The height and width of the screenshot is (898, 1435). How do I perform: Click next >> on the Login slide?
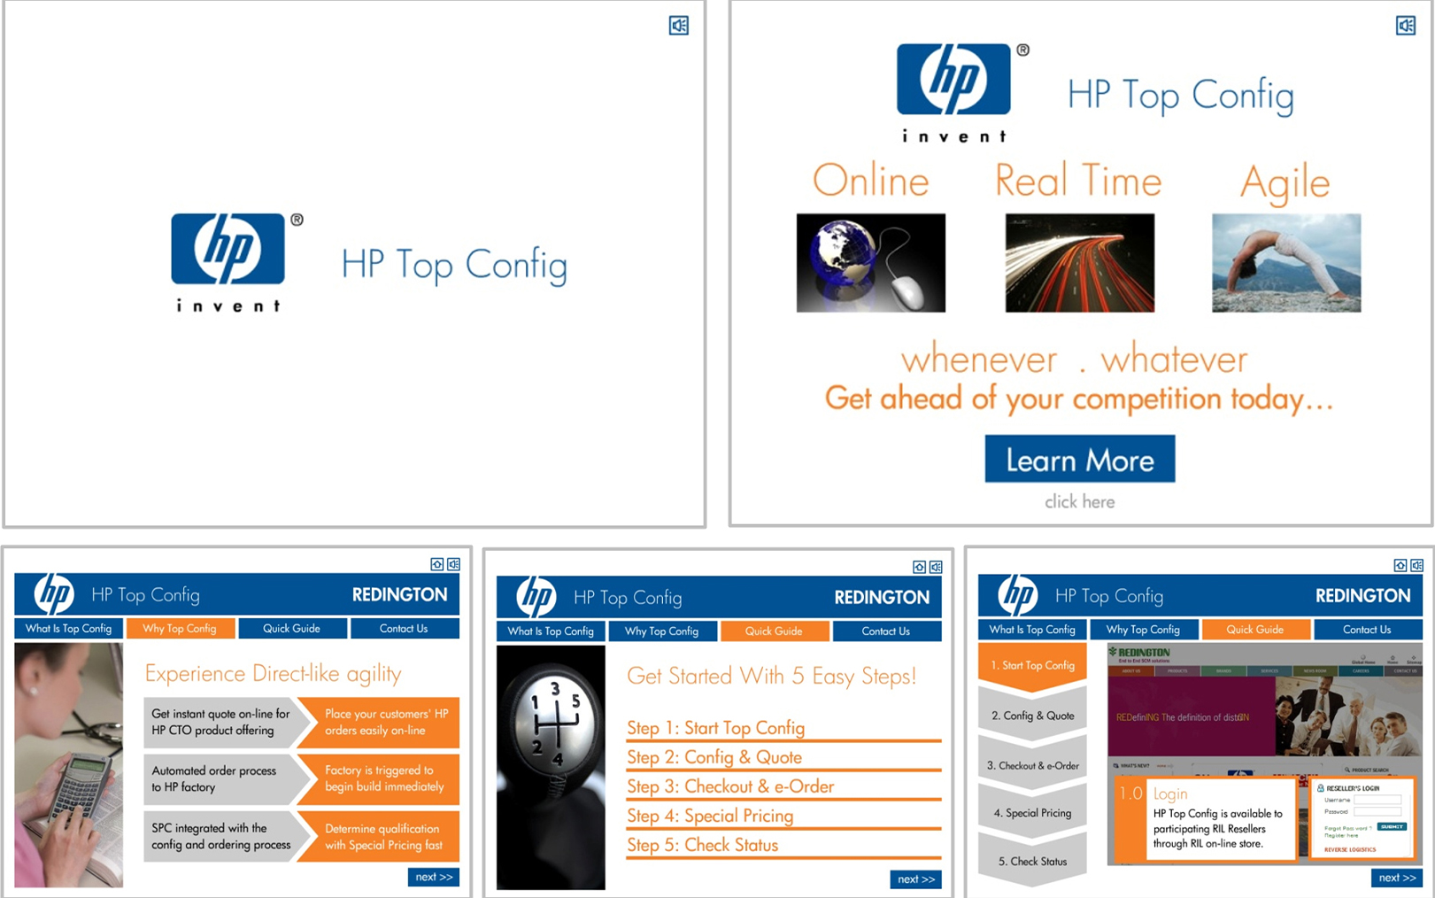click(x=1398, y=878)
